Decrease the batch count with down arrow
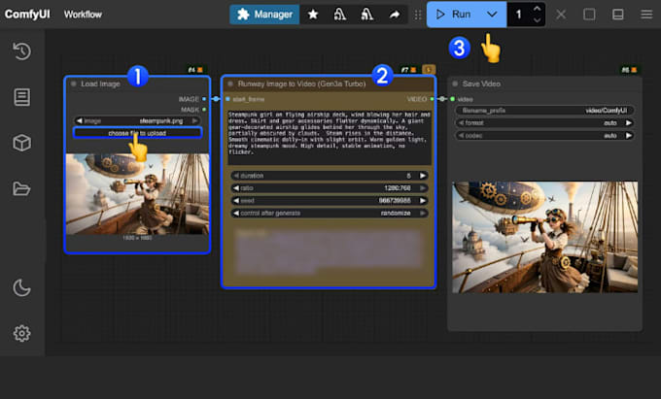This screenshot has width=661, height=399. pos(537,19)
